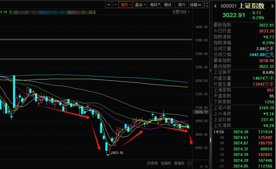Image resolution: width=276 pixels, height=169 pixels.
Task: Zoom in chart with plus icon
Action: coord(109,5)
